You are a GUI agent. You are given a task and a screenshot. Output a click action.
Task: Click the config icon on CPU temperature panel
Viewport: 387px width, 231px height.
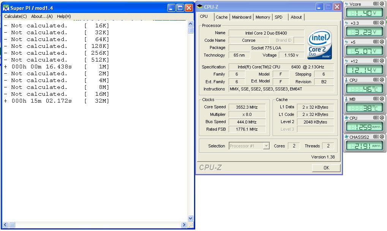376,80
